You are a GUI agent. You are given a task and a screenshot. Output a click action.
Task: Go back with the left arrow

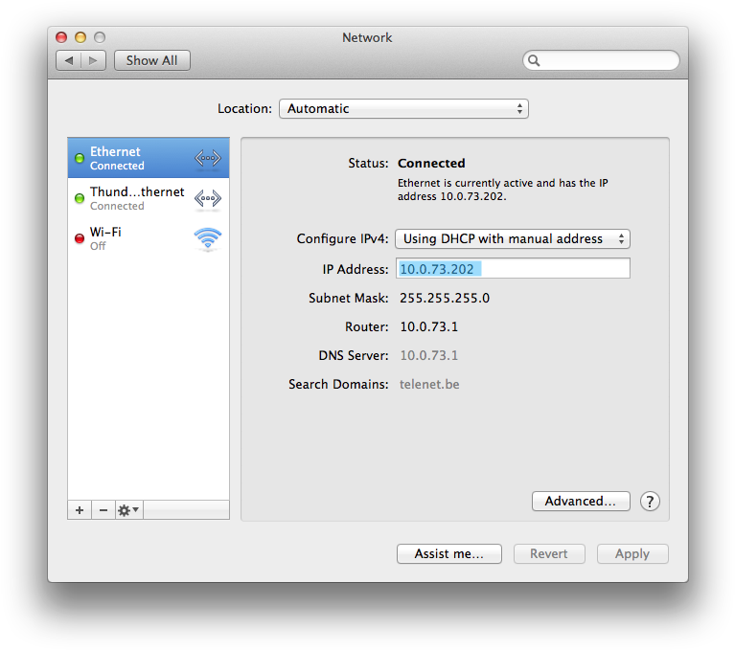coord(68,60)
